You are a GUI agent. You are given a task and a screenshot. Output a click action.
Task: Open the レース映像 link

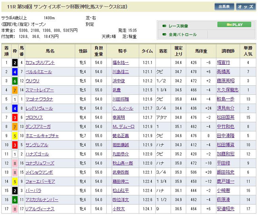pos(178,26)
